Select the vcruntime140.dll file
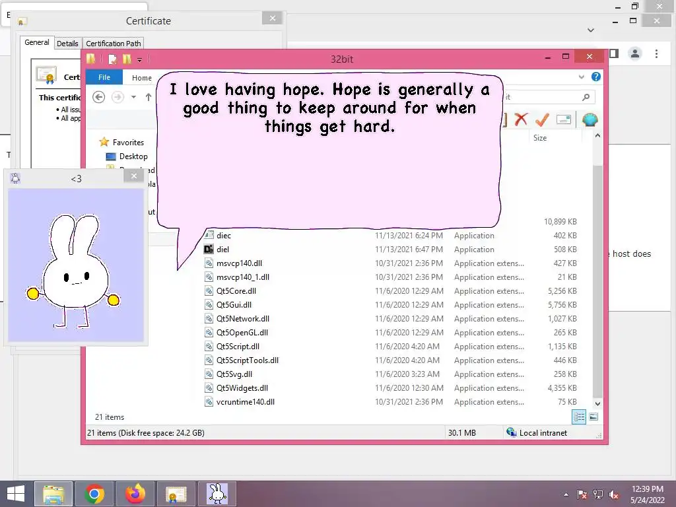The image size is (676, 507). point(246,401)
